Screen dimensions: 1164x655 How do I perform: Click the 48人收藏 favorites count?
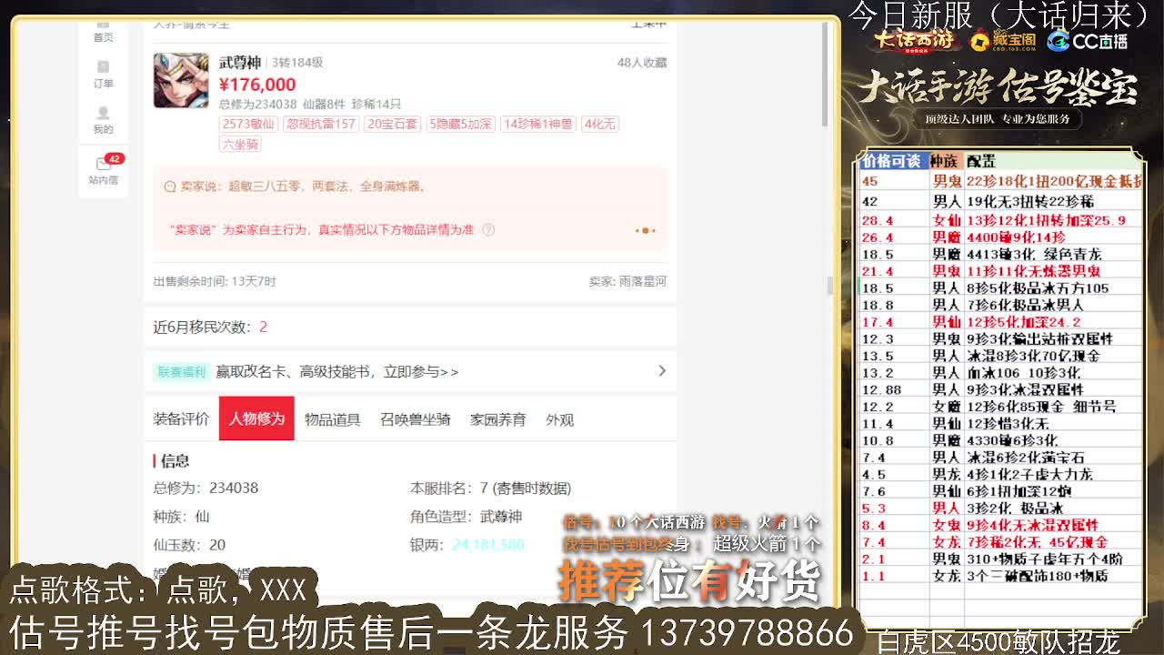[642, 63]
